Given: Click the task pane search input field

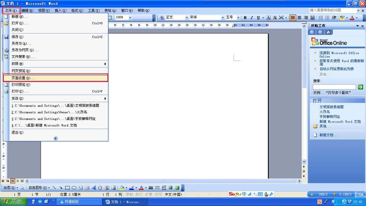Looking at the screenshot, I should 334,87.
